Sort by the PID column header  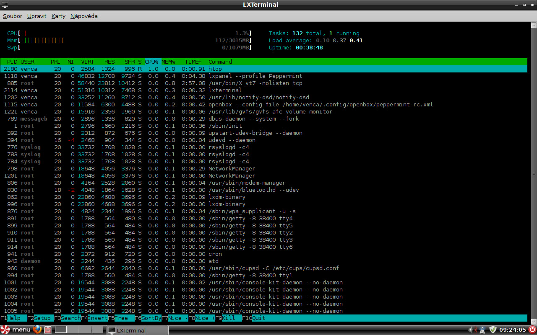[12, 62]
